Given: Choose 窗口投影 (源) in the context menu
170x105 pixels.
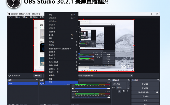Looking at the screenshot, I should (x=61, y=72).
